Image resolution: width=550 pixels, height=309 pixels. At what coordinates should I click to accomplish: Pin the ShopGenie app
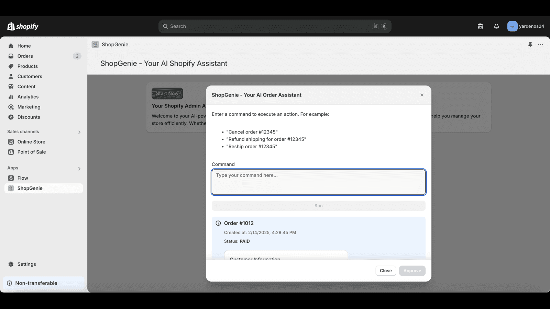click(x=530, y=45)
